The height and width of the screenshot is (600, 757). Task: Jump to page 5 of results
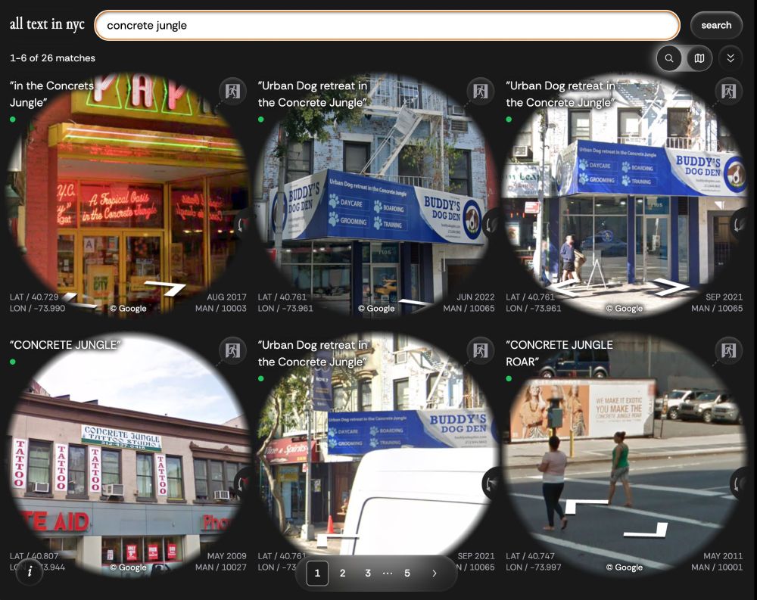click(x=407, y=573)
